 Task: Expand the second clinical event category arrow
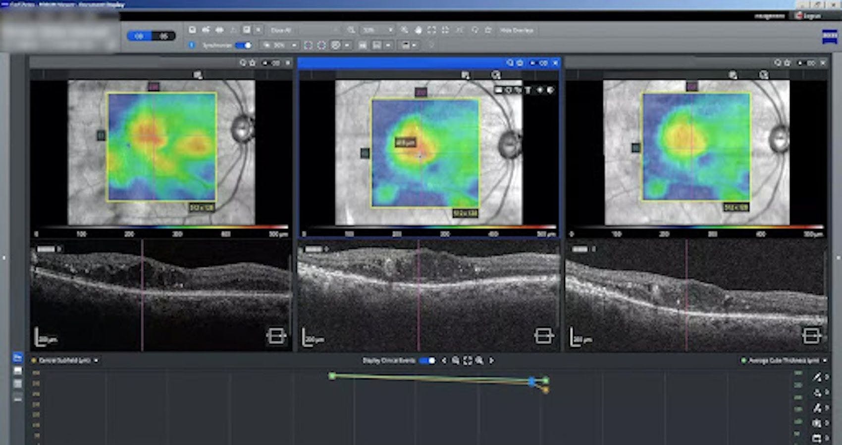pos(827,393)
